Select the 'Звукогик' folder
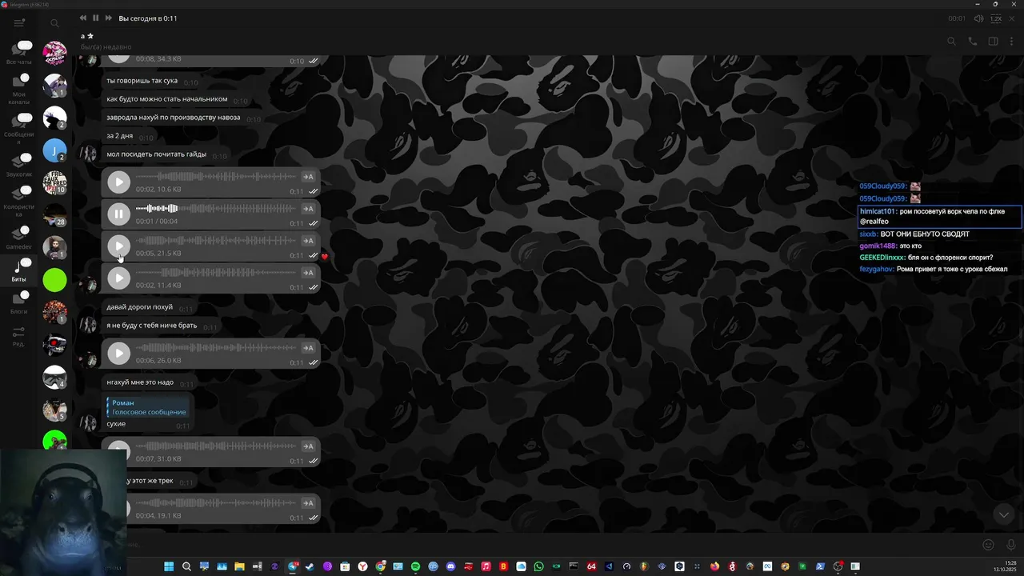 [x=19, y=164]
